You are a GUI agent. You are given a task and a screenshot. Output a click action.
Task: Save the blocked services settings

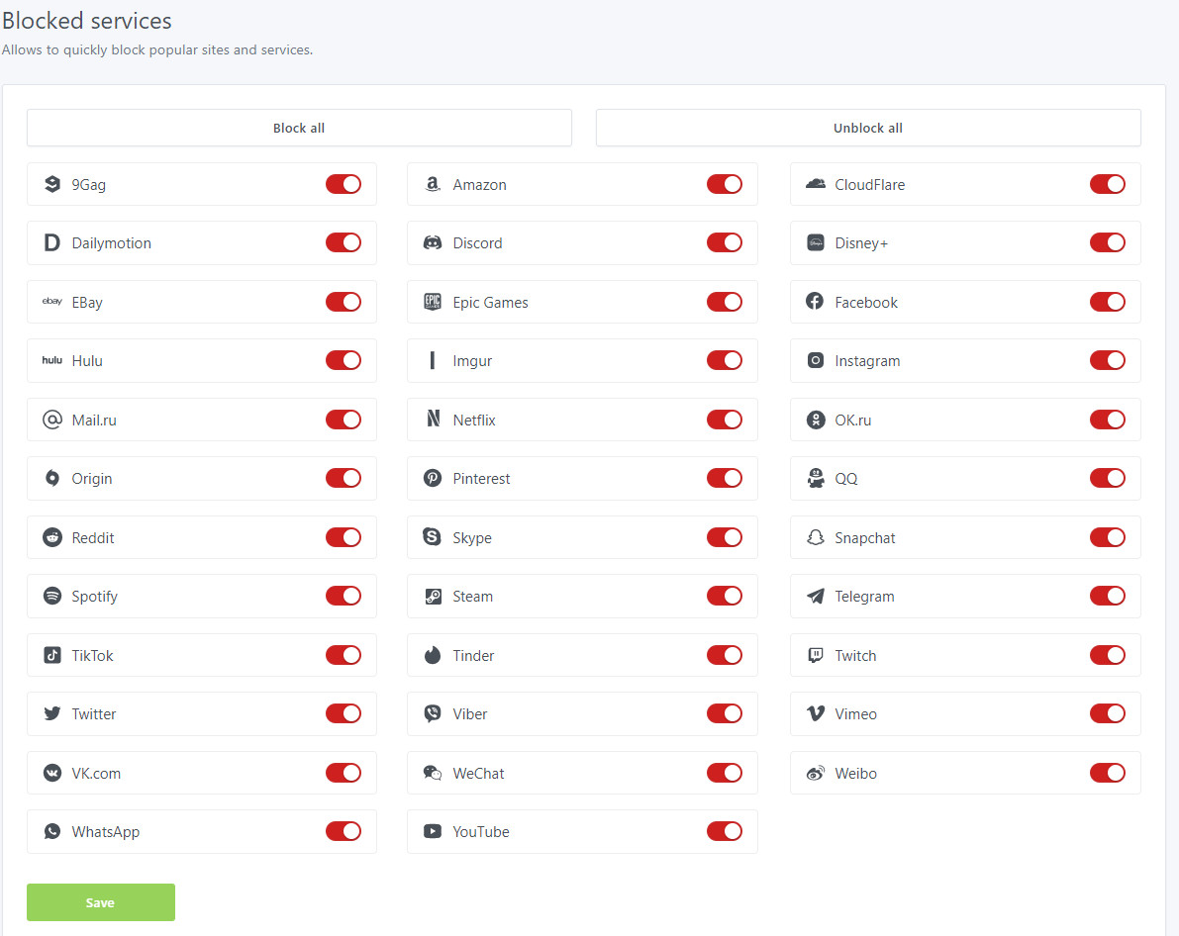[x=100, y=901]
